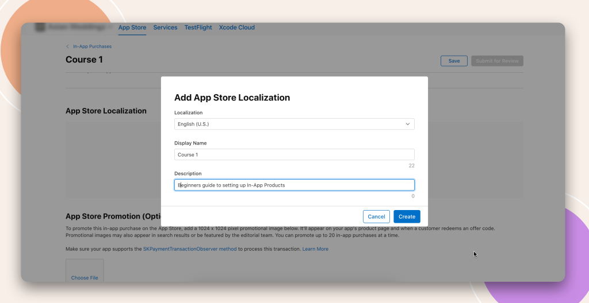
Task: Go back to In-App Purchases
Action: click(x=93, y=46)
